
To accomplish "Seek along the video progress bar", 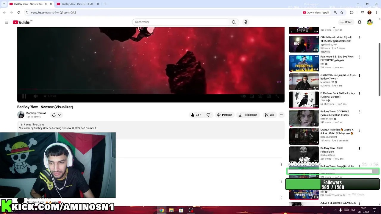I will (x=151, y=89).
